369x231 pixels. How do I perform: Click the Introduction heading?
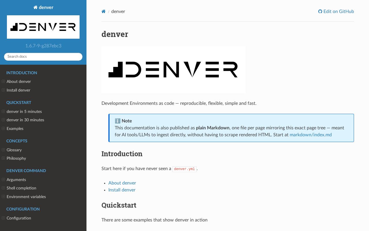122,154
